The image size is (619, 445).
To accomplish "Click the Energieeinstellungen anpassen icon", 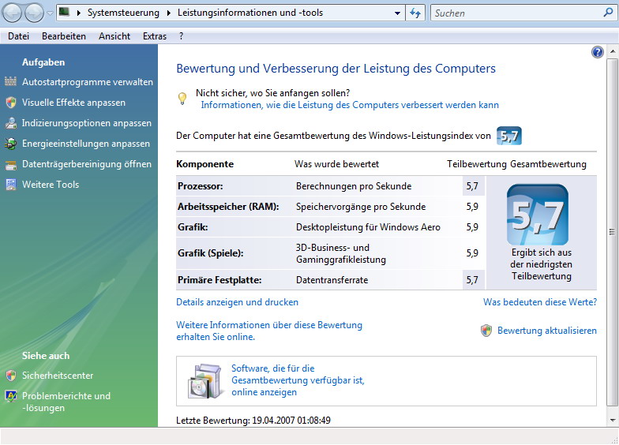I will [x=11, y=144].
